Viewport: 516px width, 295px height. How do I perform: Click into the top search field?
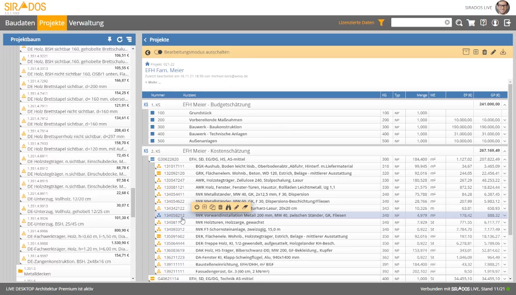pyautogui.click(x=417, y=22)
